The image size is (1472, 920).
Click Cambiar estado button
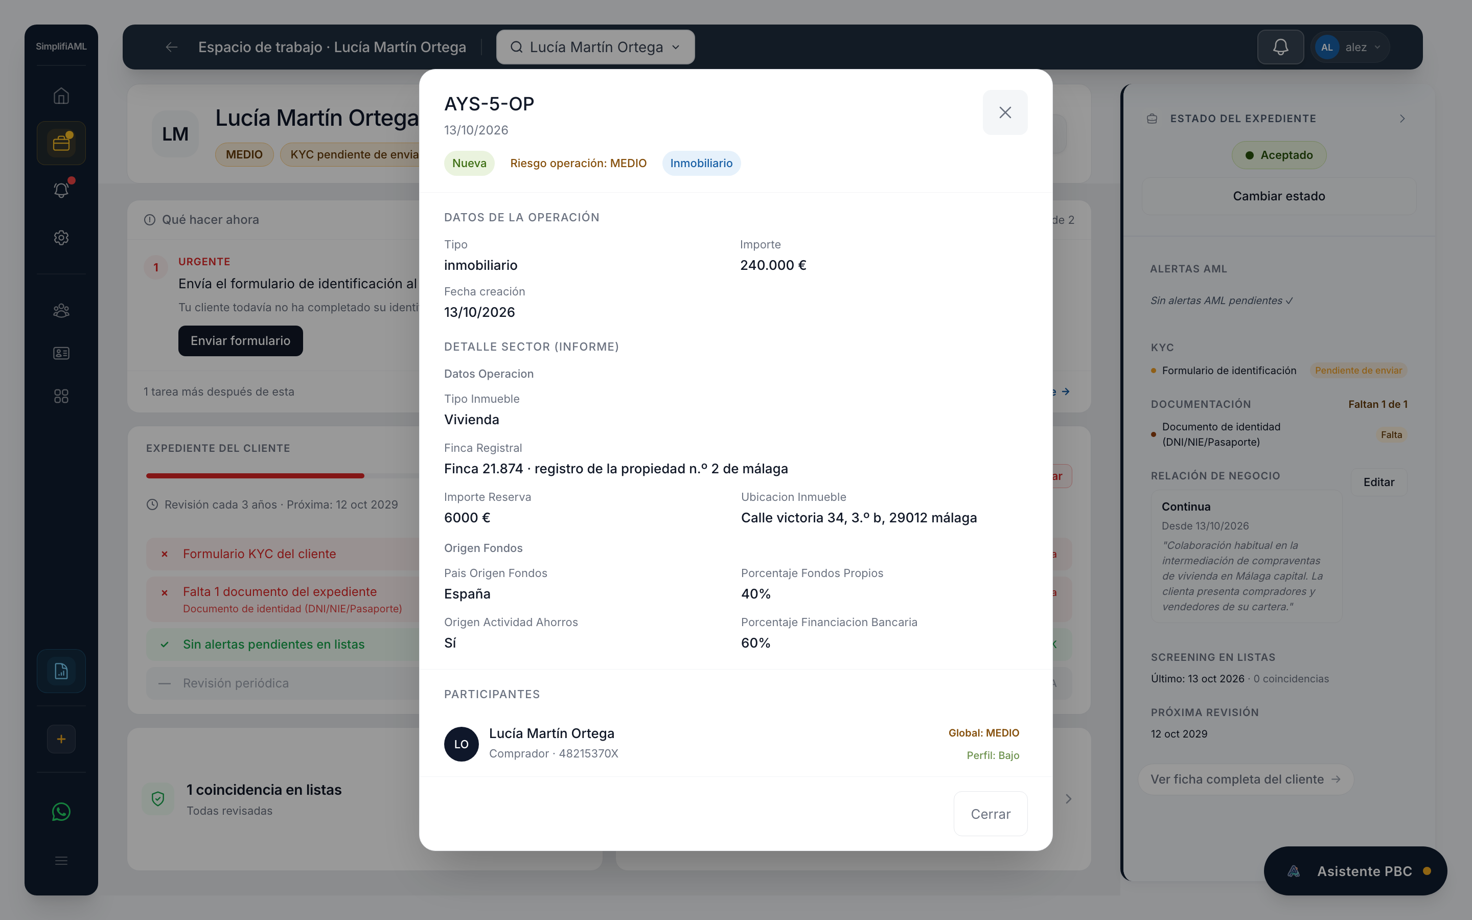pos(1279,196)
